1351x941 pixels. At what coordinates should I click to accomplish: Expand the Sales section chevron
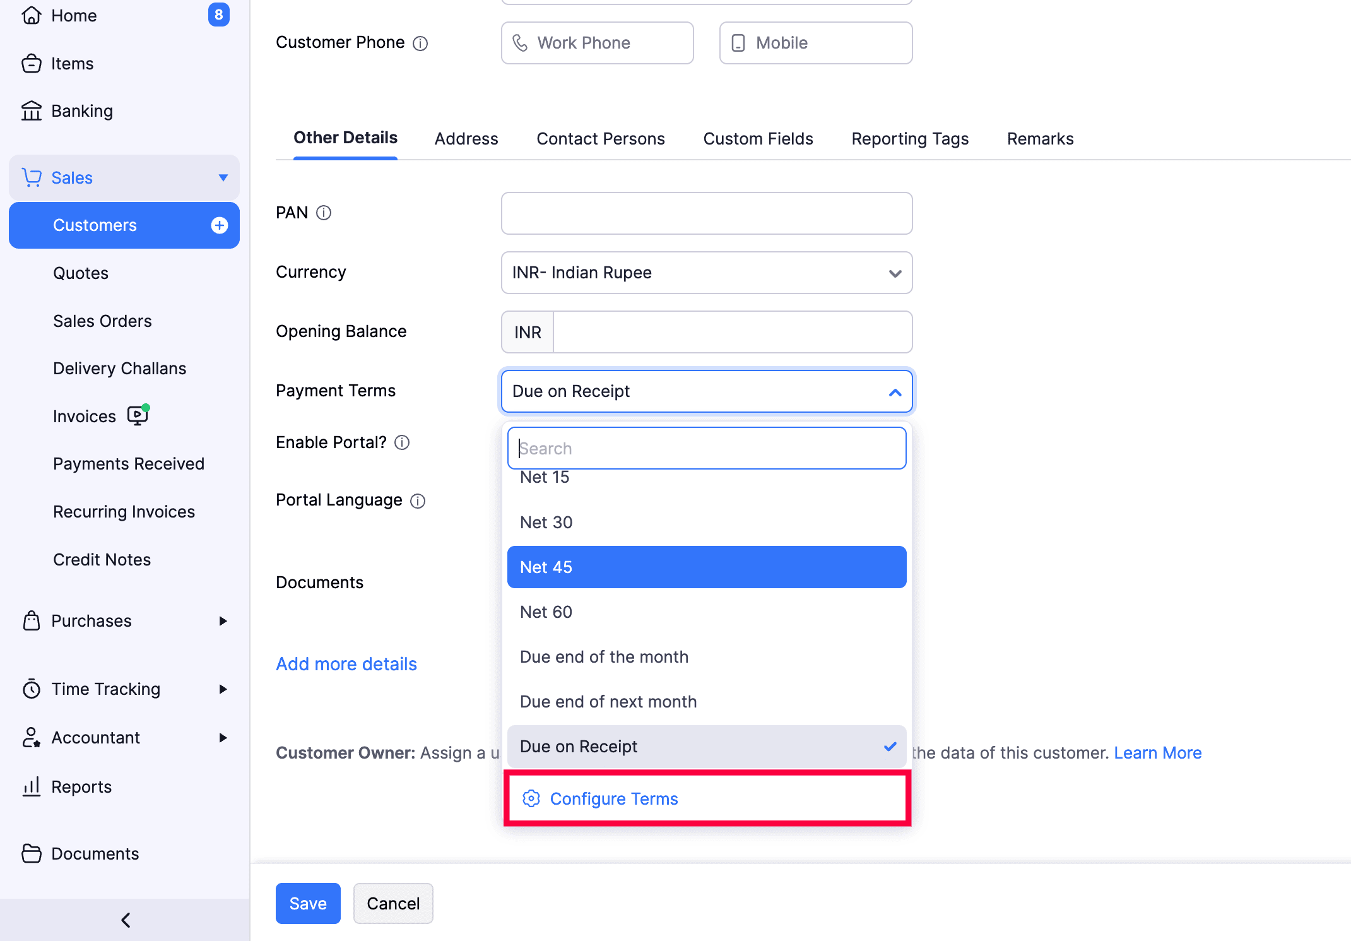tap(224, 177)
